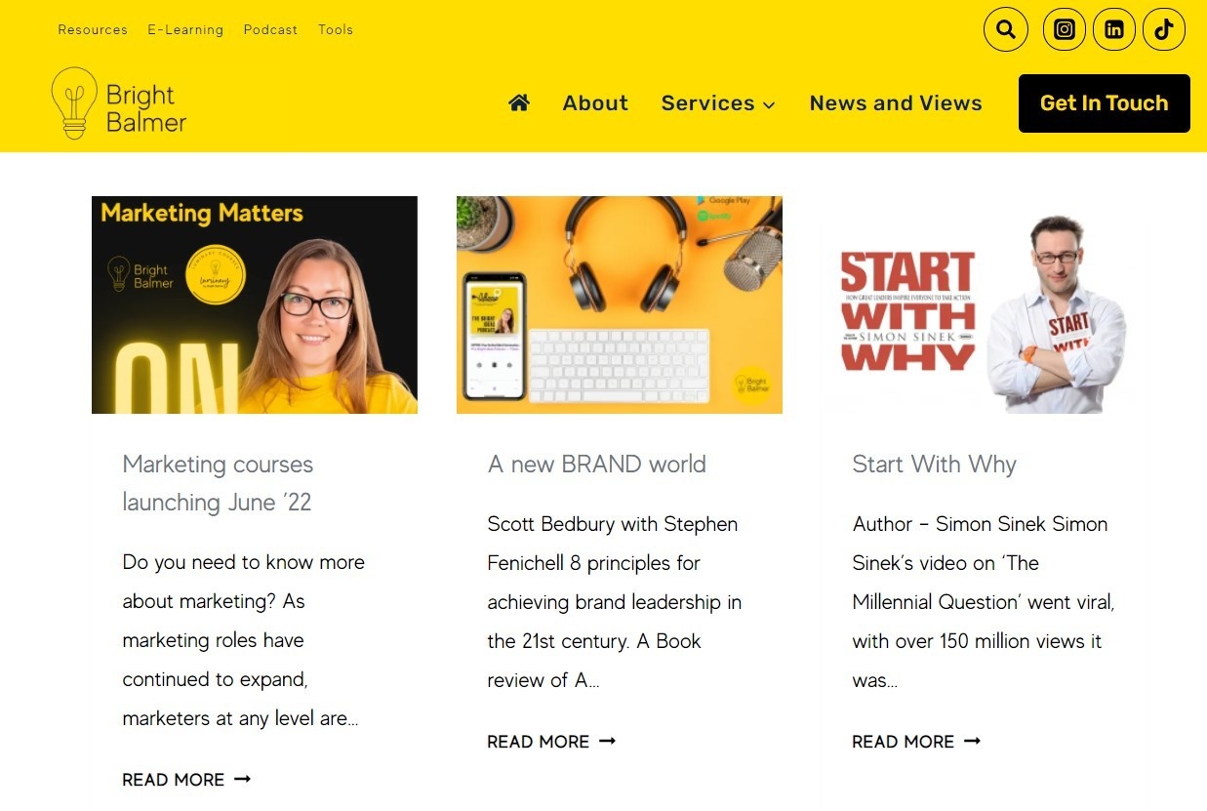Open the Start With Why book image
Image resolution: width=1207 pixels, height=811 pixels.
point(985,304)
